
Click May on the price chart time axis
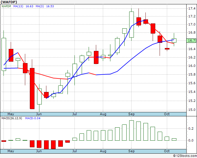pyautogui.click(x=11, y=114)
